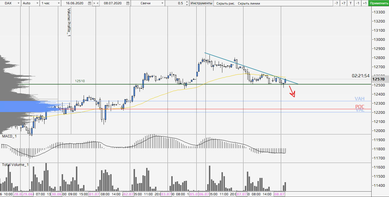Shift chart back seven days with -7
389x197 pixels.
pos(336,3)
